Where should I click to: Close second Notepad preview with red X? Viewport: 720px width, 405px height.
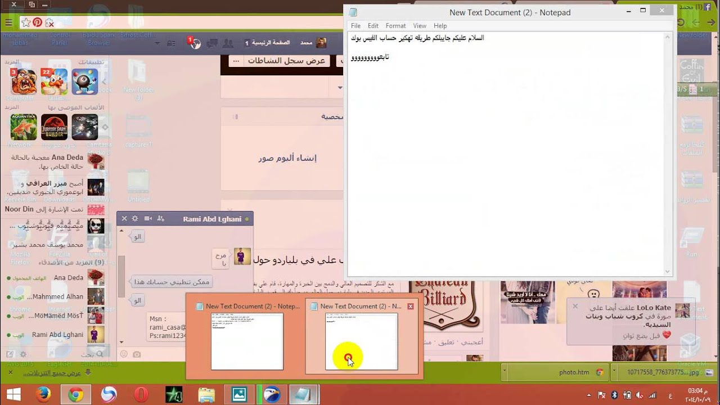pos(411,307)
